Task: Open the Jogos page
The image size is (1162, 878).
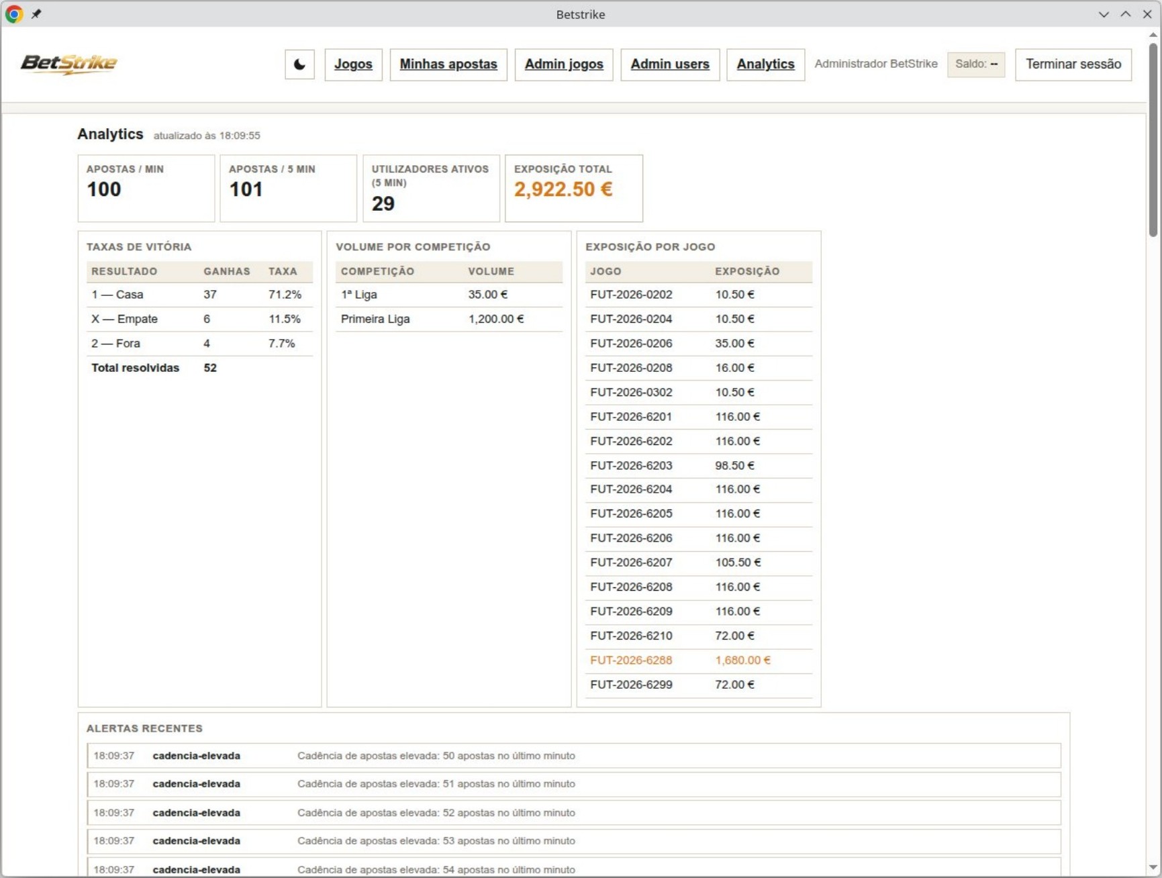Action: click(353, 64)
